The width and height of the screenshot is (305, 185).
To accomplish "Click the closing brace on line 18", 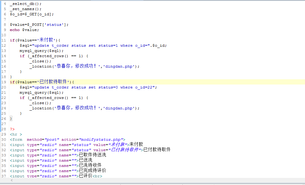I will point(11,77).
